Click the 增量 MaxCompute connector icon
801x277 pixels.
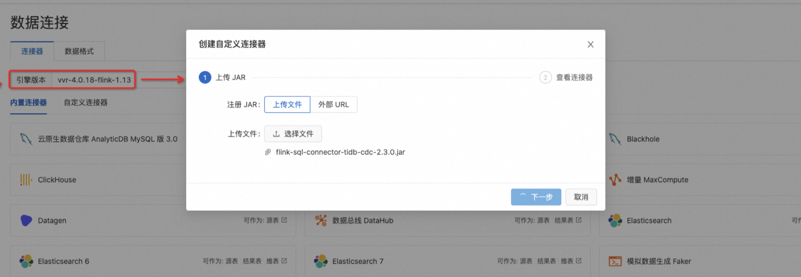(615, 180)
